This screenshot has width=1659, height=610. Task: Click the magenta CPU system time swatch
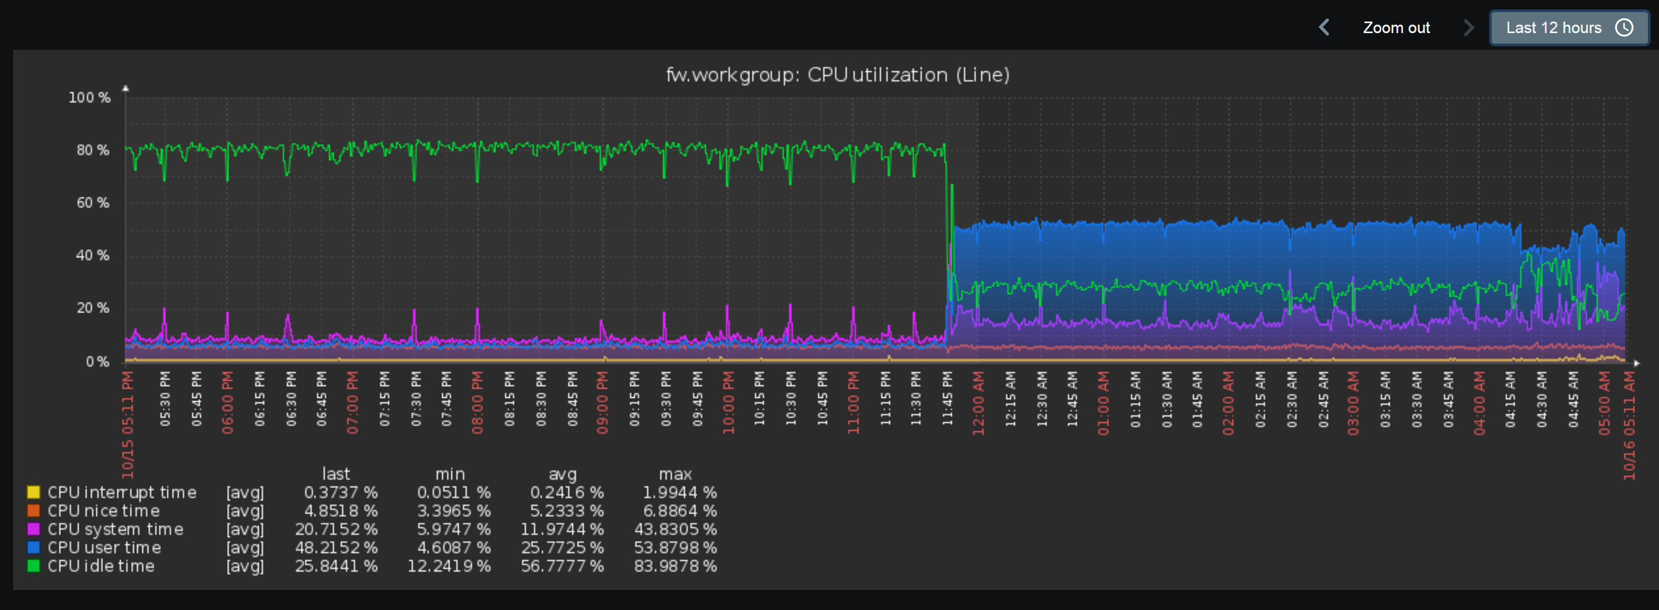tap(34, 529)
